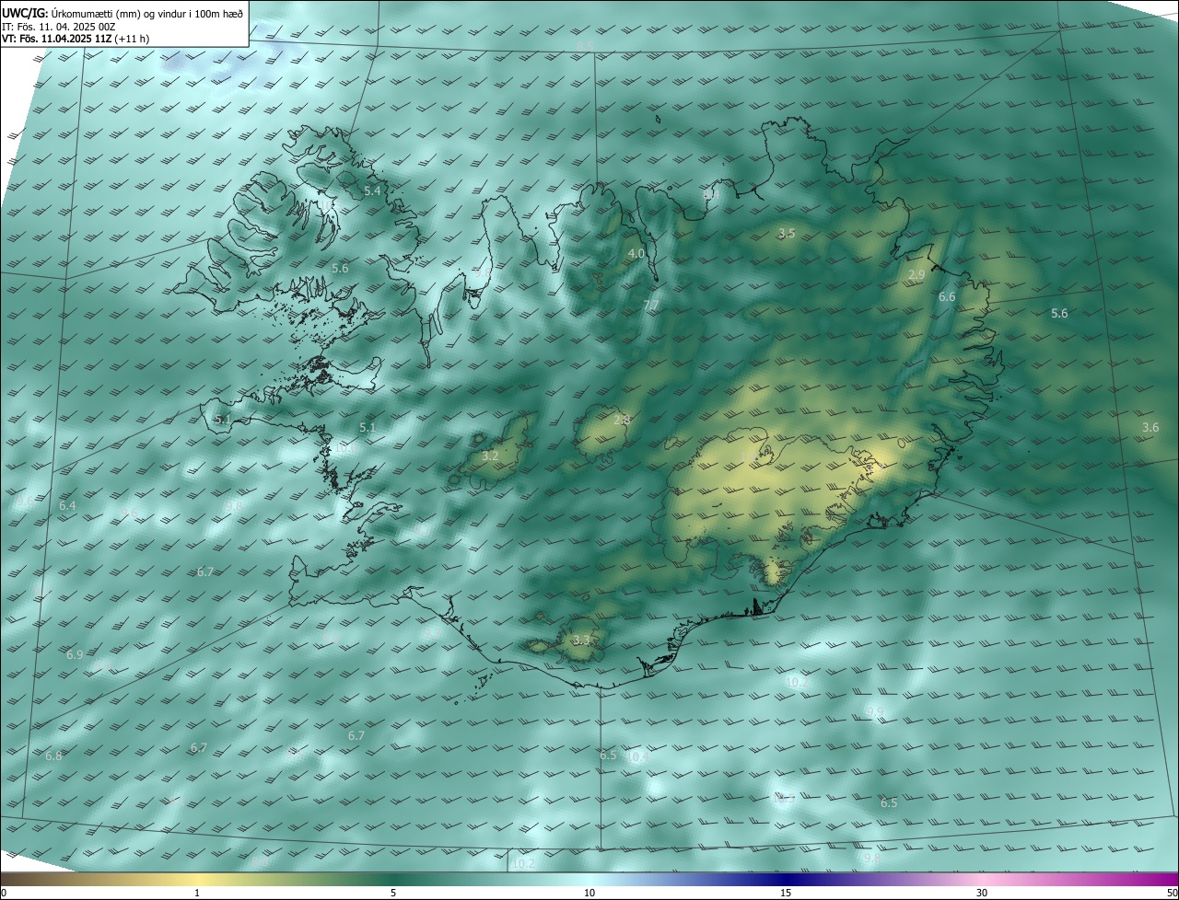This screenshot has width=1179, height=900.
Task: Click the 2.8 value on the central glacier
Action: pos(622,421)
